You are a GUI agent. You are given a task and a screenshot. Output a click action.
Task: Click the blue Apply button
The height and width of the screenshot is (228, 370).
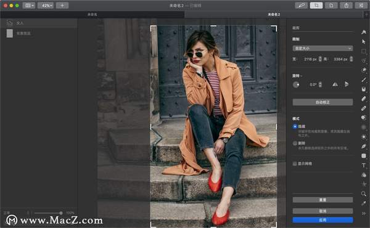point(323,220)
